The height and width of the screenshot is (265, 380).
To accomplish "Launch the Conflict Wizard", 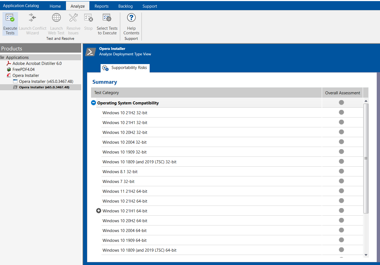I will pos(32,18).
